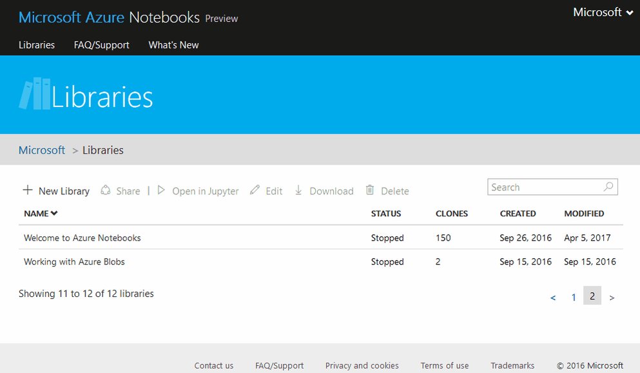Go to previous page arrow
This screenshot has width=640, height=373.
pyautogui.click(x=553, y=298)
